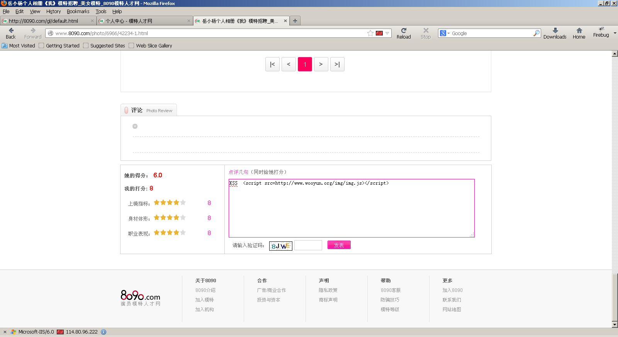The width and height of the screenshot is (618, 337).
Task: Close the 岳小杨个人相册 tab
Action: click(285, 21)
